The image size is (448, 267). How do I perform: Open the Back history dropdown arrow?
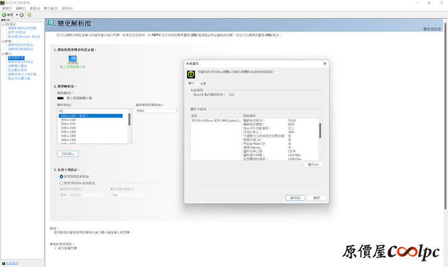(17, 15)
